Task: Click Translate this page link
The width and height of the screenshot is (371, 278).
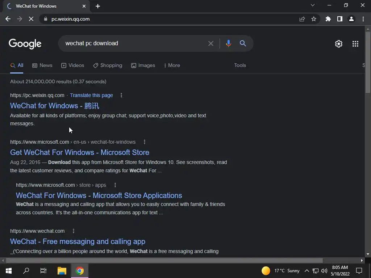Action: (x=91, y=95)
